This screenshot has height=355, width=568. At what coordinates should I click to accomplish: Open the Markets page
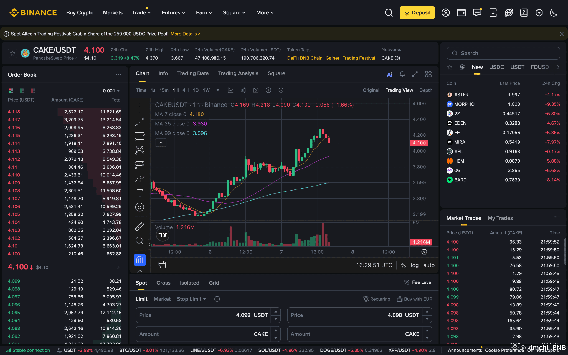point(113,13)
